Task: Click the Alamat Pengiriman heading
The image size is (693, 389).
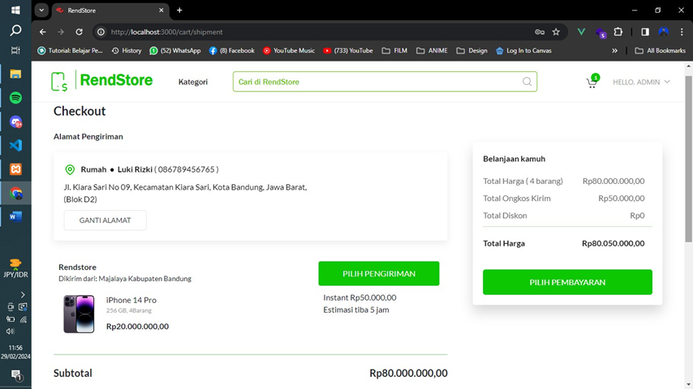Action: point(88,136)
